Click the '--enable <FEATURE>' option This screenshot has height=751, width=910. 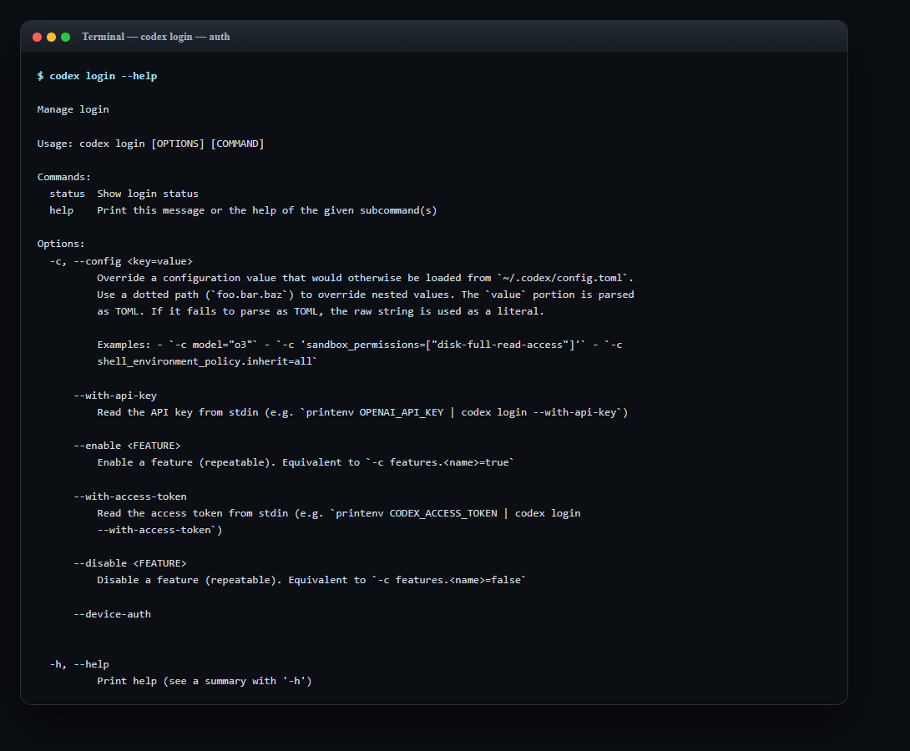pyautogui.click(x=127, y=446)
